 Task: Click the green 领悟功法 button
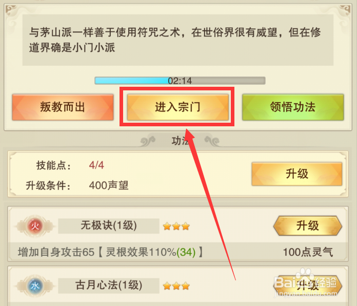(x=293, y=107)
